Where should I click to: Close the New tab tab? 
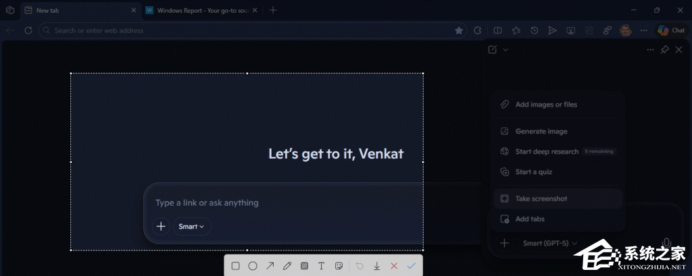(134, 10)
